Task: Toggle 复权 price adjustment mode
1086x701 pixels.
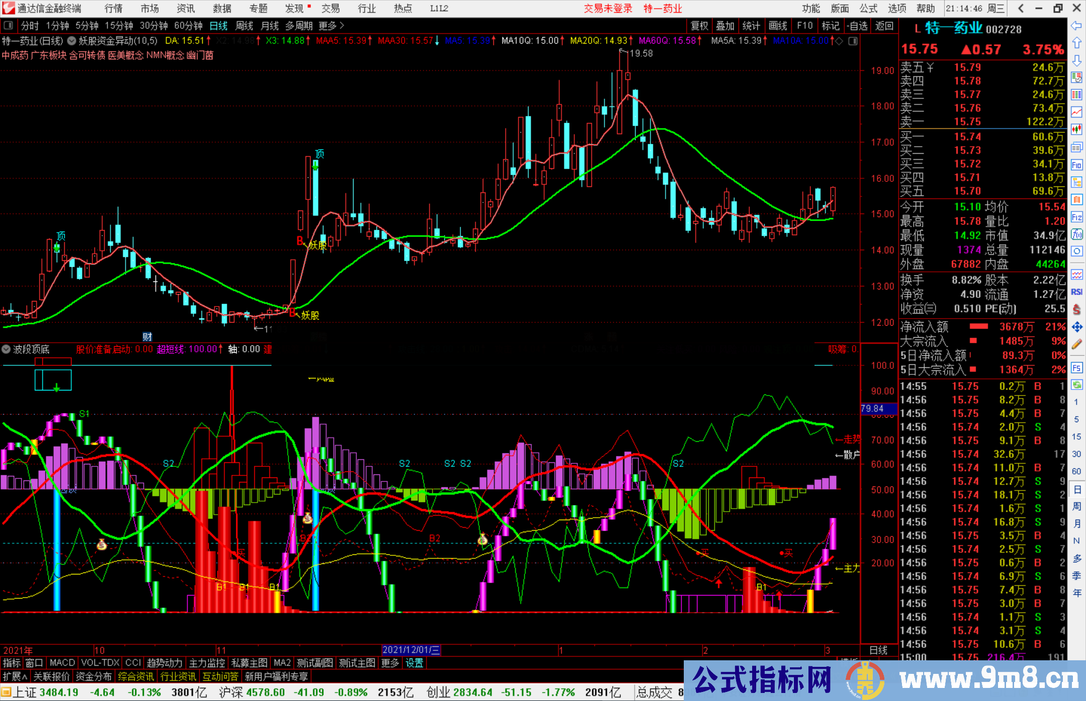Action: (x=699, y=26)
